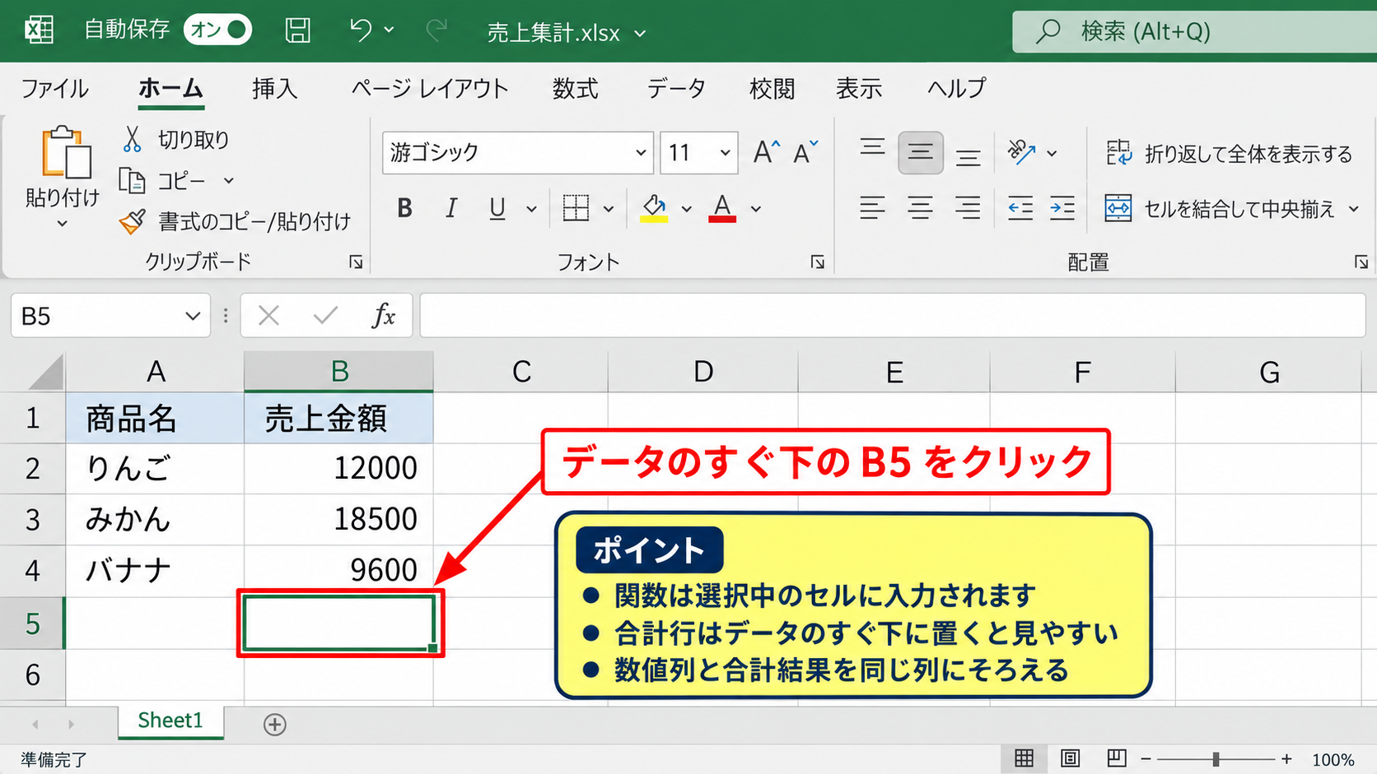Image resolution: width=1377 pixels, height=774 pixels.
Task: Open the 売上集計.xlsx filename dropdown
Action: pyautogui.click(x=640, y=34)
